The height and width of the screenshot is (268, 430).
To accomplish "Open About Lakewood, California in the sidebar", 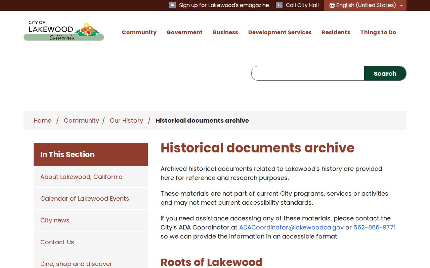I will coord(91,177).
